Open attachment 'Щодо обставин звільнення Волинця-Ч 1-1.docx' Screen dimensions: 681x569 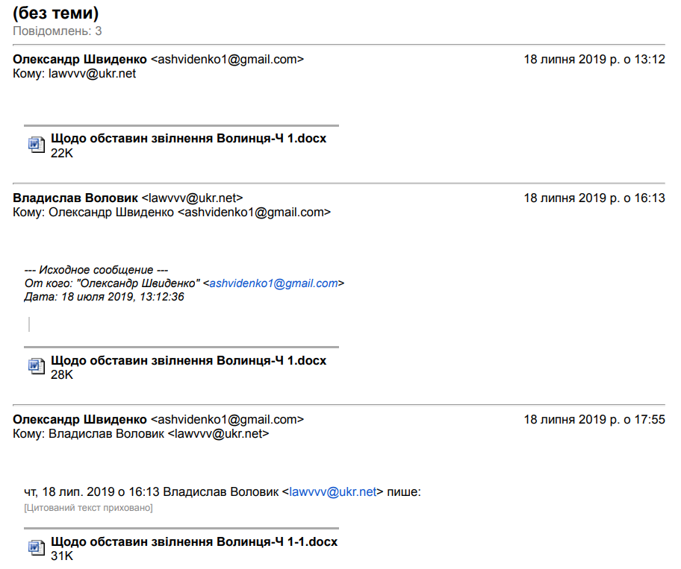click(x=193, y=542)
